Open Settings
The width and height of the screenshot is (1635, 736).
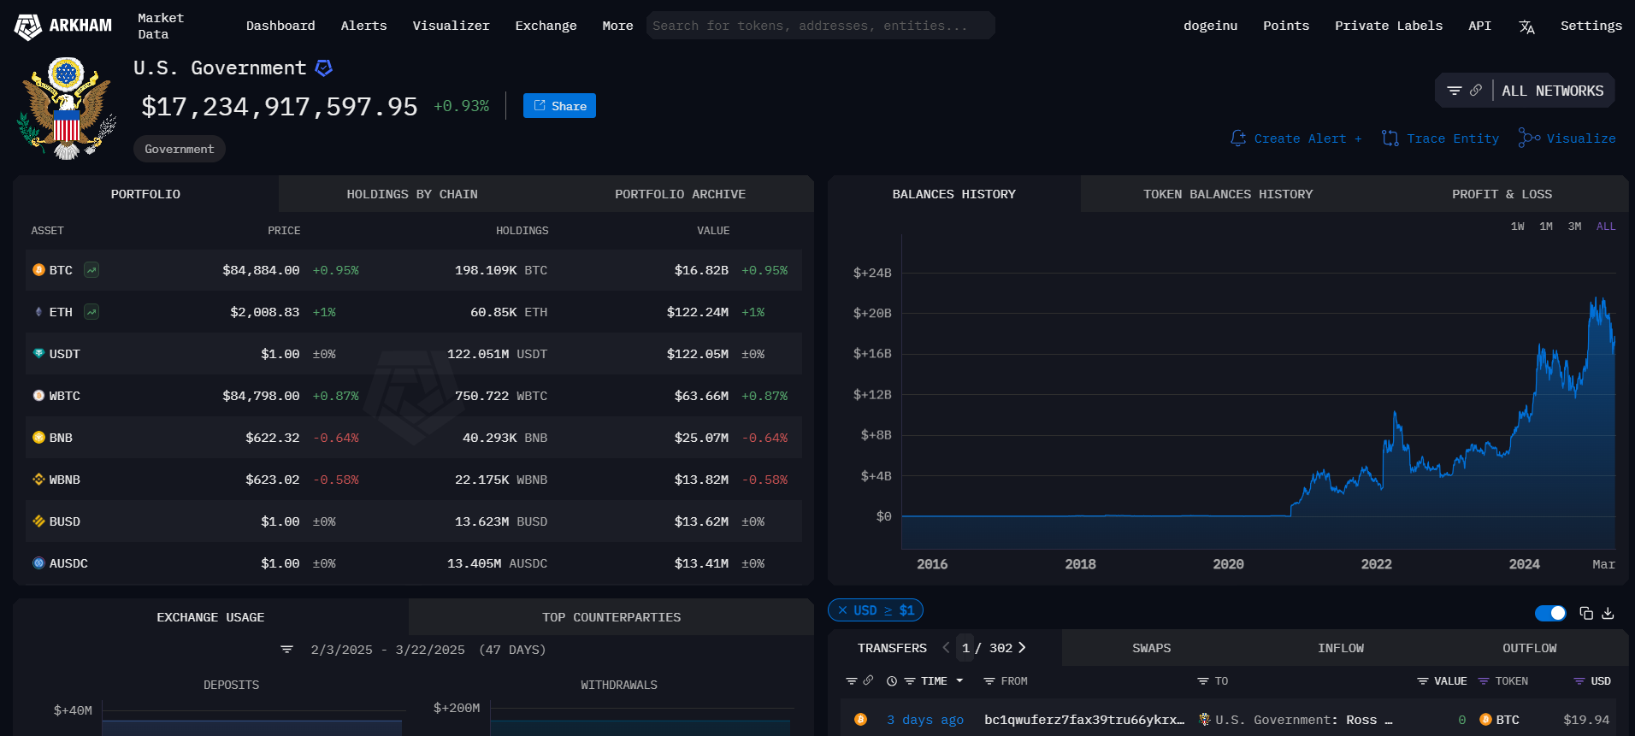pos(1591,26)
